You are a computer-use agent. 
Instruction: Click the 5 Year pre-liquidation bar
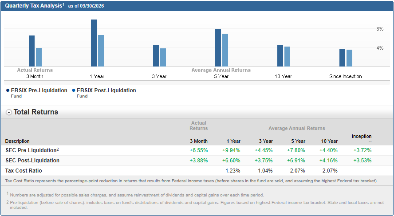[218, 48]
